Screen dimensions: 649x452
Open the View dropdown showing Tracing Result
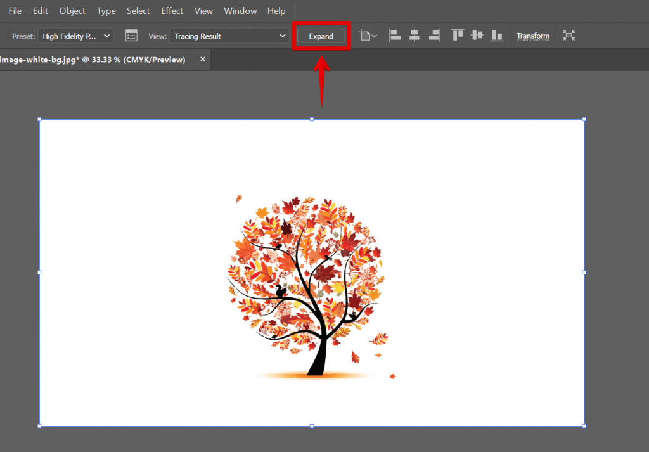[229, 36]
